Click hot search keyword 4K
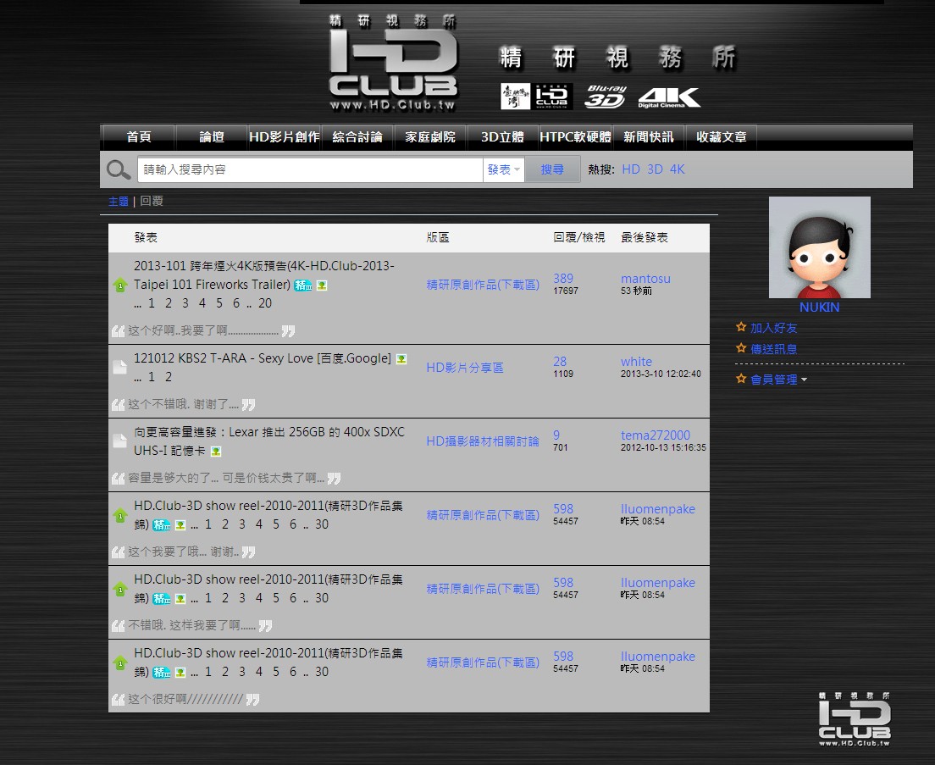Screen dimensions: 935x765 click(678, 169)
